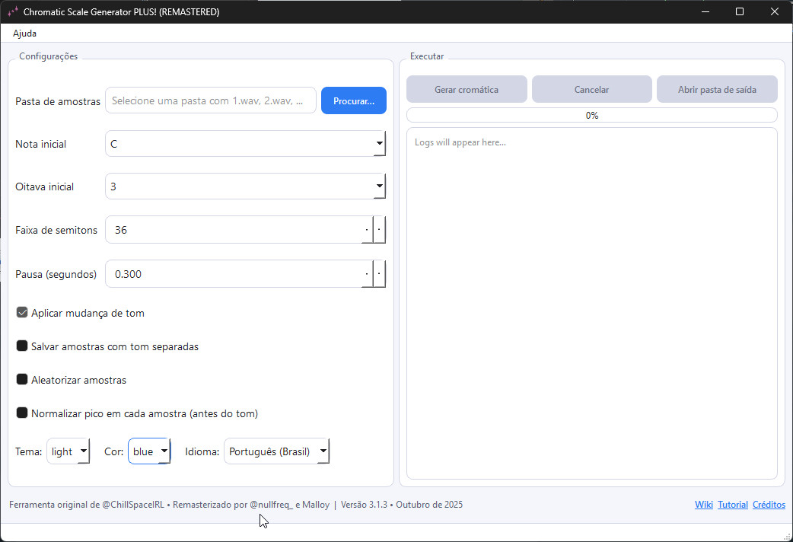Enable Salvar amostras com tom separadas
793x542 pixels.
point(22,346)
